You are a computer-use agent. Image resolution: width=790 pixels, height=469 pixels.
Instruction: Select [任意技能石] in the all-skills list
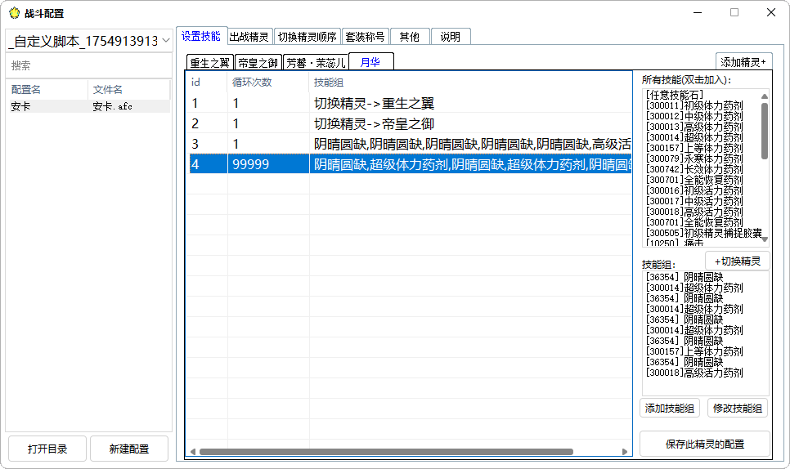point(674,95)
